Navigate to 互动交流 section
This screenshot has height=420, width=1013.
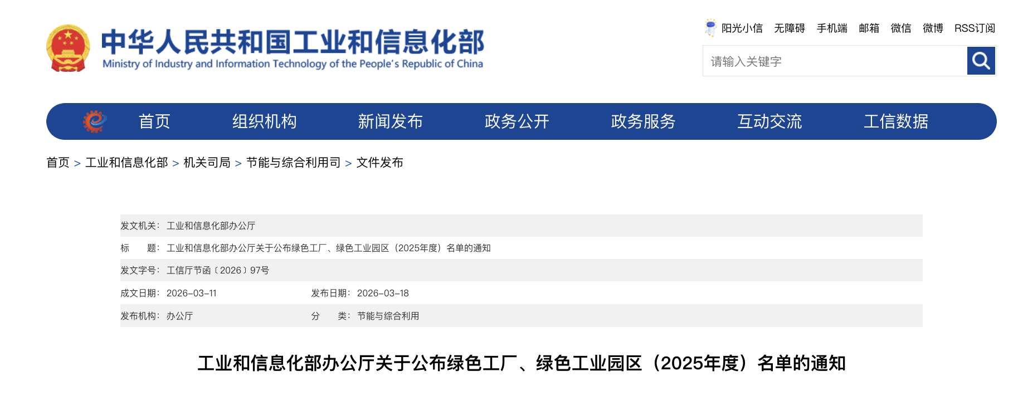(770, 121)
